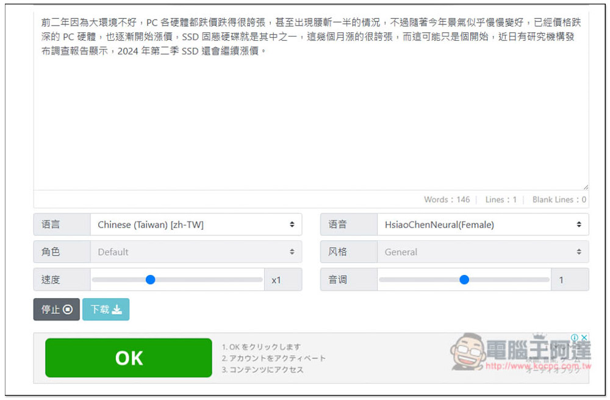This screenshot has width=610, height=400.
Task: Click inside the text input area
Action: [311, 101]
